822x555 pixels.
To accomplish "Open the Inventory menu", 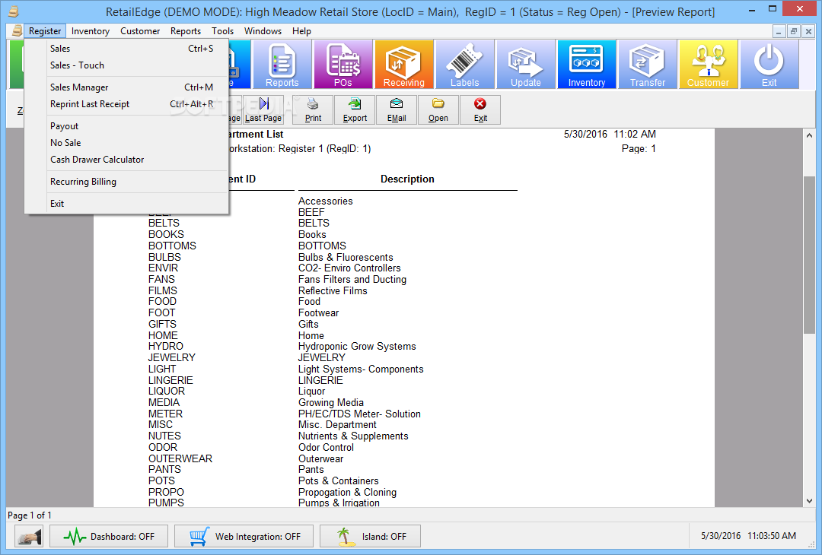I will coord(90,31).
